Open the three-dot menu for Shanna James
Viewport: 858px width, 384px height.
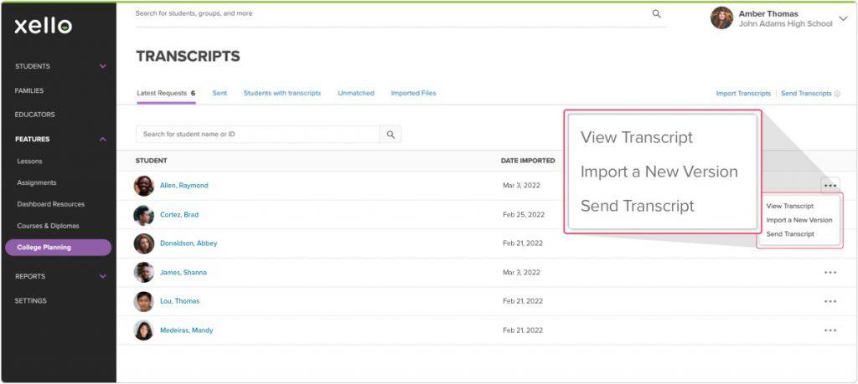pos(830,272)
